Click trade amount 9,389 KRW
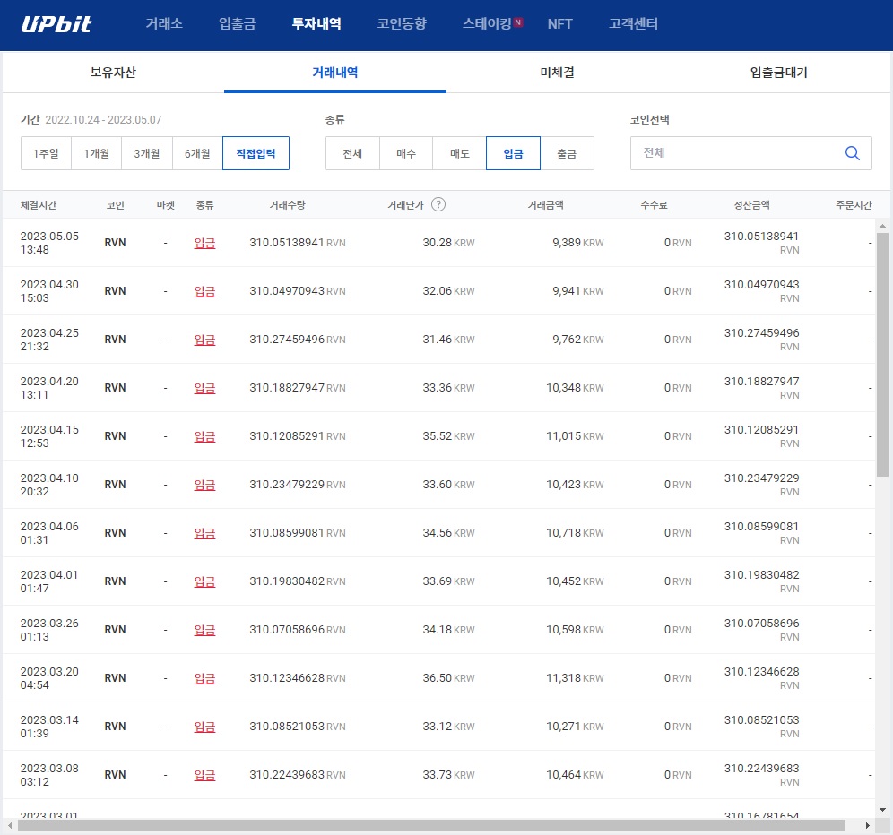 [x=577, y=243]
